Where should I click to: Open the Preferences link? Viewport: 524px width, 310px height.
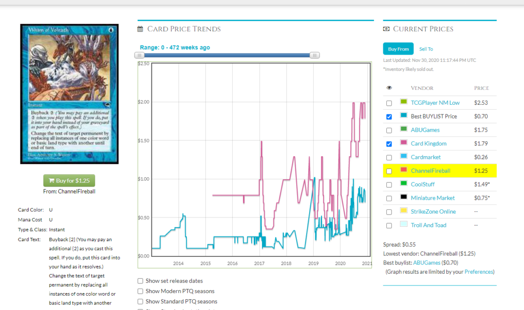pyautogui.click(x=478, y=272)
